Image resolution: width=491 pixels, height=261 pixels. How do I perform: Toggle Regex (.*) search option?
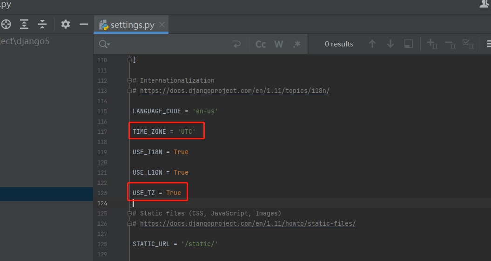pyautogui.click(x=296, y=44)
